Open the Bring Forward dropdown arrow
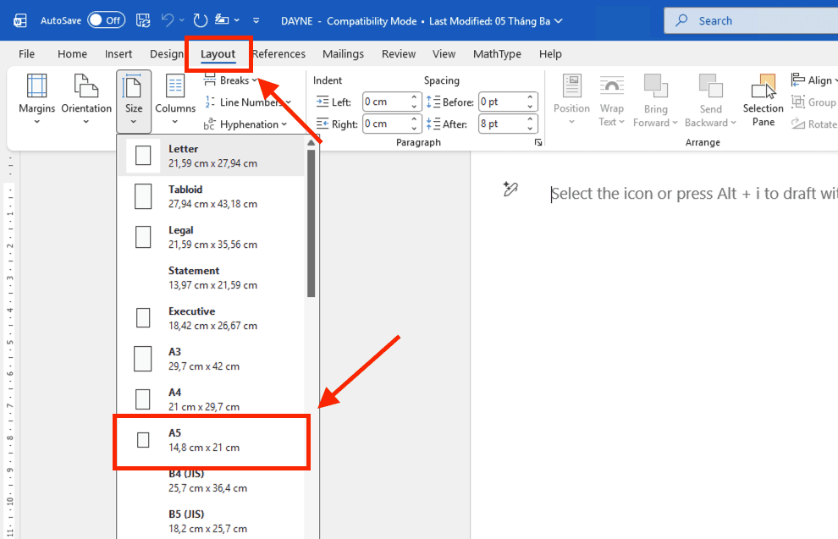 (x=675, y=123)
